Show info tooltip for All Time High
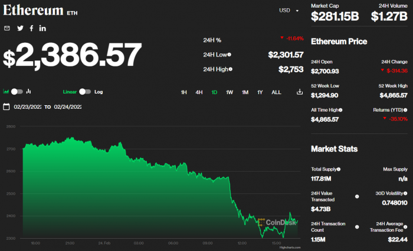Image resolution: width=413 pixels, height=251 pixels. (x=340, y=110)
